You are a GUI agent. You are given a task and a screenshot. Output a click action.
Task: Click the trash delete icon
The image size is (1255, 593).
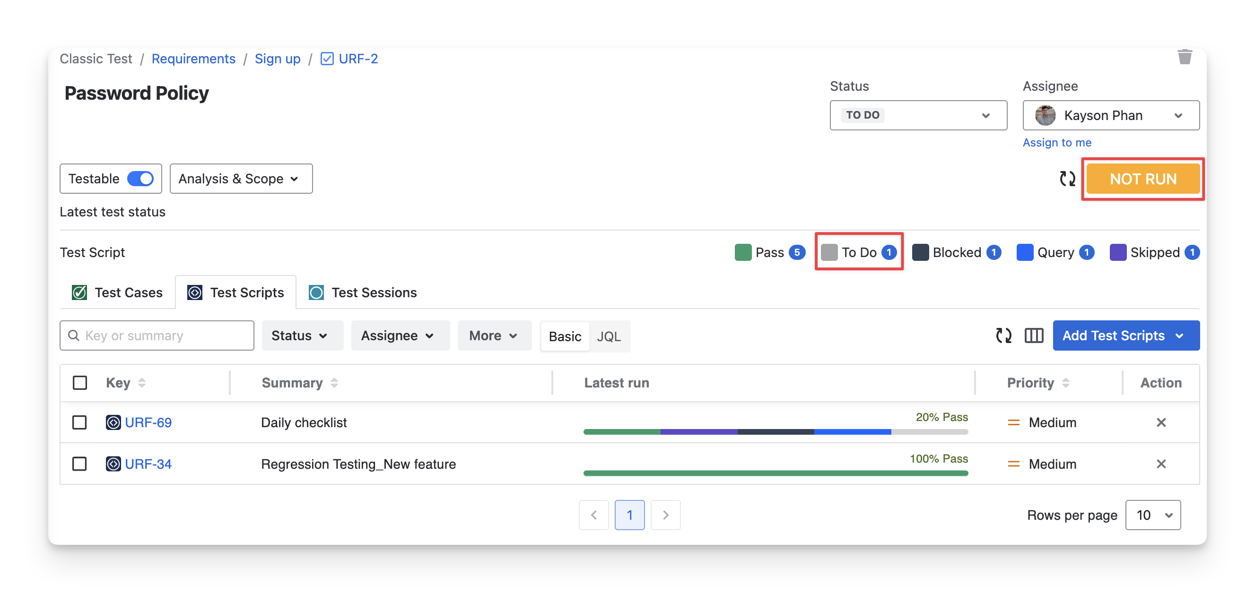point(1185,57)
